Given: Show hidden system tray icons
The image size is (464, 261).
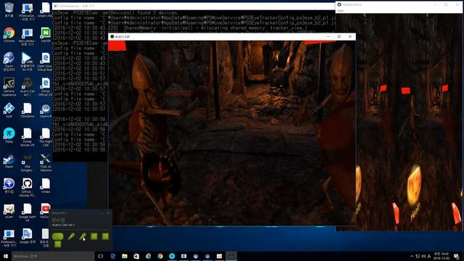Looking at the screenshot, I should point(412,256).
